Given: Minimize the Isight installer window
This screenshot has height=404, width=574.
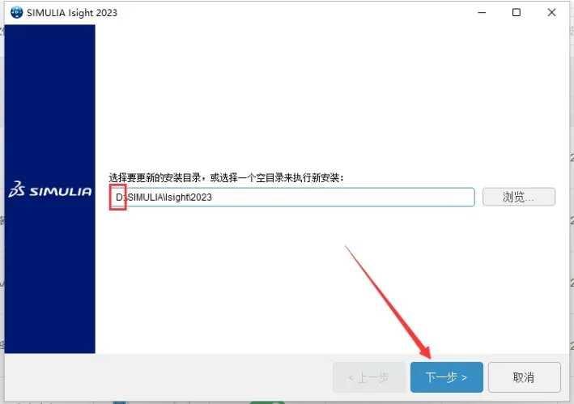Looking at the screenshot, I should [x=483, y=12].
